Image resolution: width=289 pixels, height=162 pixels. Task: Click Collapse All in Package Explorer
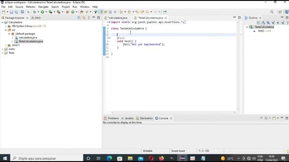(x=79, y=18)
